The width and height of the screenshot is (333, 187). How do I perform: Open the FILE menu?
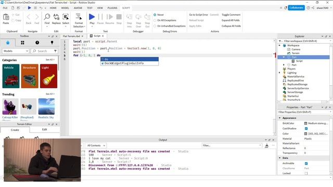5,8
